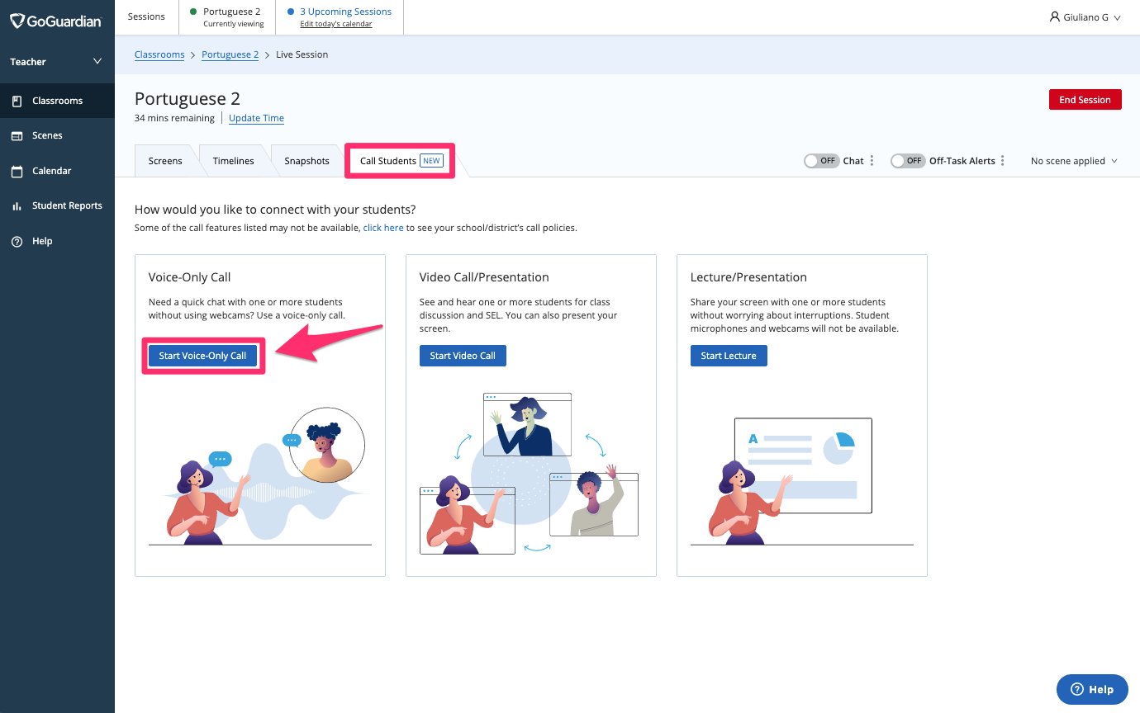Click the '34 mins remaining' text
Screen dimensions: 1140x713
tap(174, 118)
